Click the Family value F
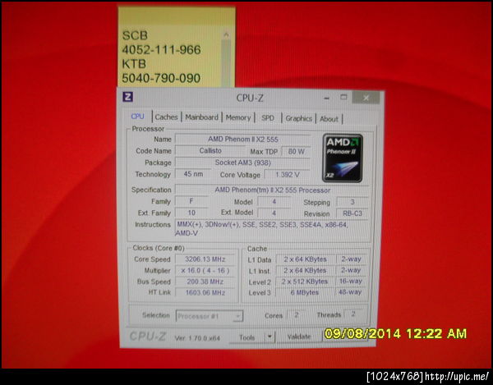The height and width of the screenshot is (385, 493). click(x=191, y=201)
